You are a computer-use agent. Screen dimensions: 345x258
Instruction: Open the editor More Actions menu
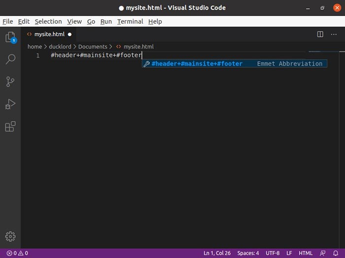tap(334, 34)
